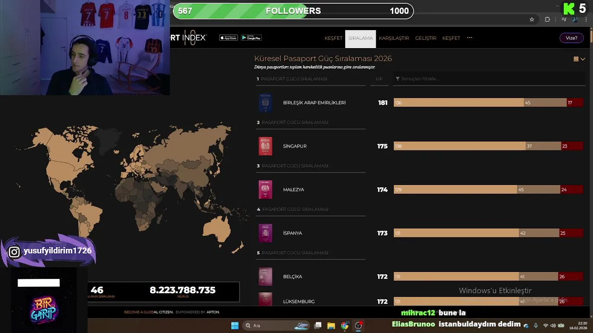The image size is (593, 333).
Task: Open the Chrome profile avatar
Action: pyautogui.click(x=575, y=19)
